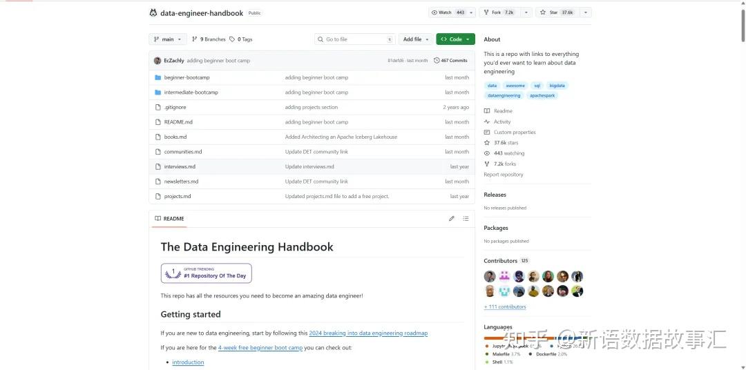Viewport: 746px width, 370px height.
Task: Click the books.md file icon
Action: coord(158,137)
